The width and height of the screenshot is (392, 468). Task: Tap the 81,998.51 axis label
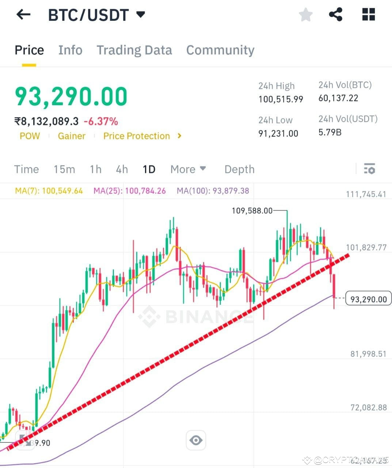pos(368,354)
